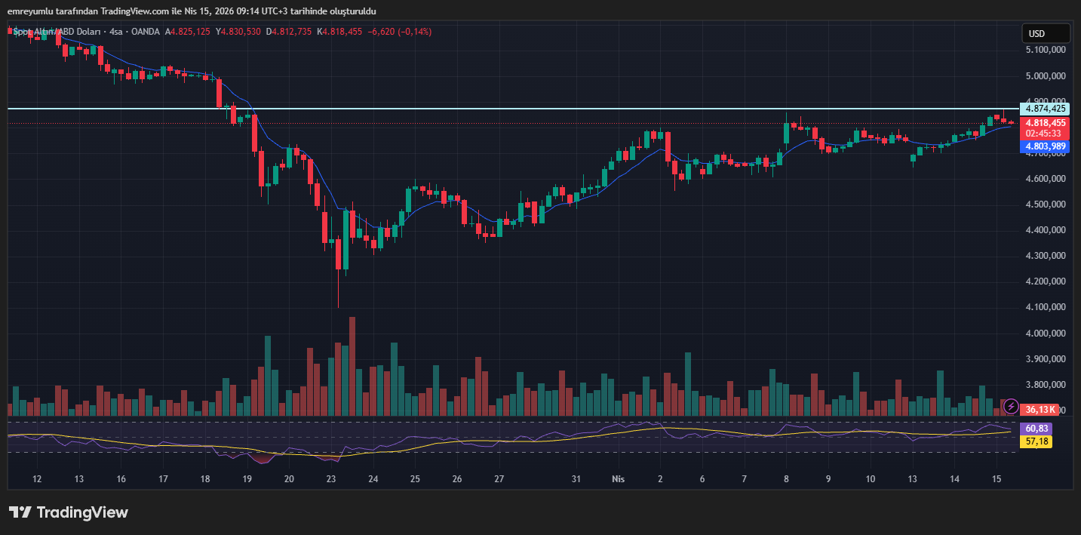Click the OANDA source label in legend

(146, 32)
